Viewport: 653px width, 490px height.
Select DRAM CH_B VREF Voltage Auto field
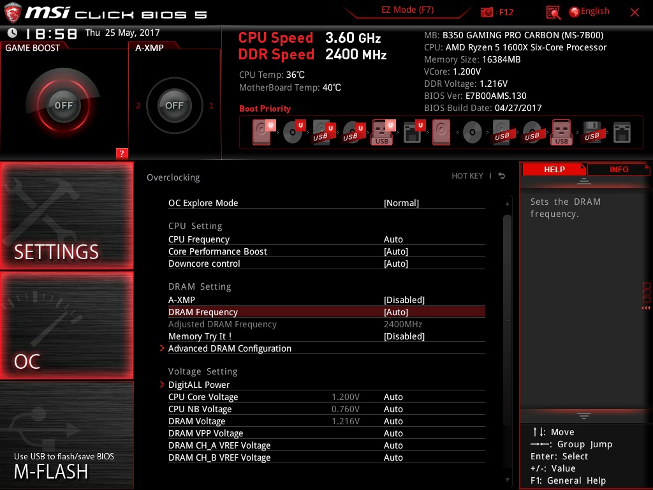[x=393, y=457]
